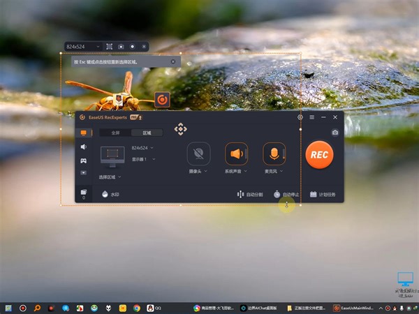
Task: Click the four-arrow move region icon
Action: tap(181, 129)
